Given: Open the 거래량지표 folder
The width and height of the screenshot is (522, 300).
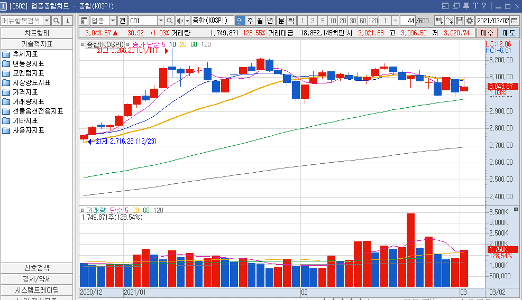Looking at the screenshot, I should 23,102.
